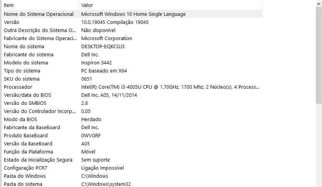Click the vertical scrollbar thumb
The image size is (322, 187).
point(319,54)
